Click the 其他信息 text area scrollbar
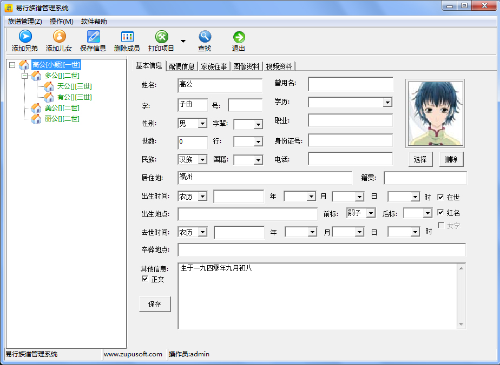 pos(461,296)
